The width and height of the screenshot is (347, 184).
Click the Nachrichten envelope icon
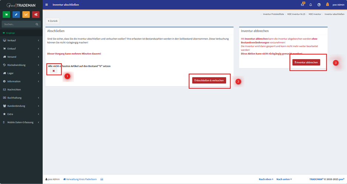pyautogui.click(x=4, y=89)
